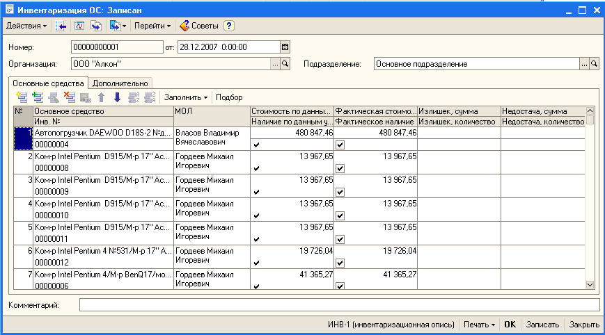
Task: Switch to the Основные средства tab
Action: tap(48, 83)
